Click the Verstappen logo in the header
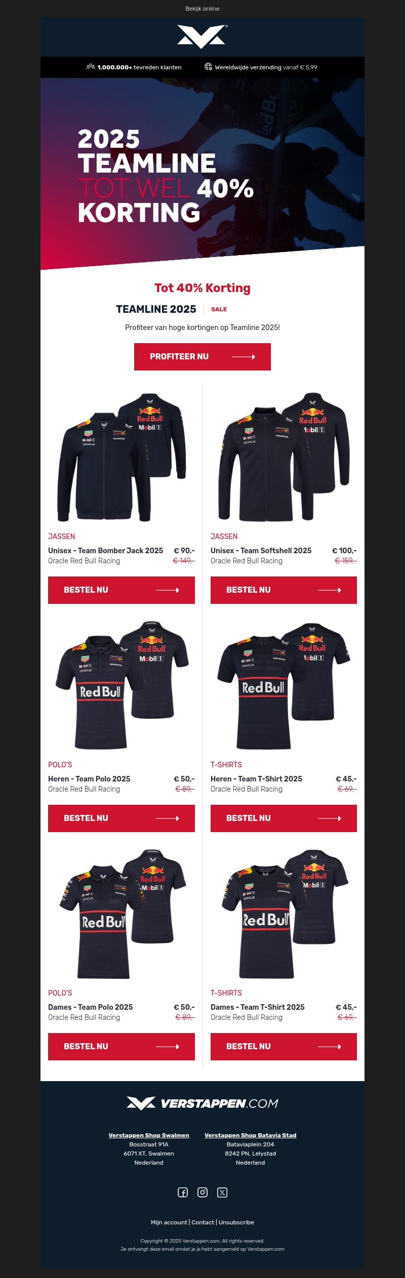The height and width of the screenshot is (1278, 405). 202,37
